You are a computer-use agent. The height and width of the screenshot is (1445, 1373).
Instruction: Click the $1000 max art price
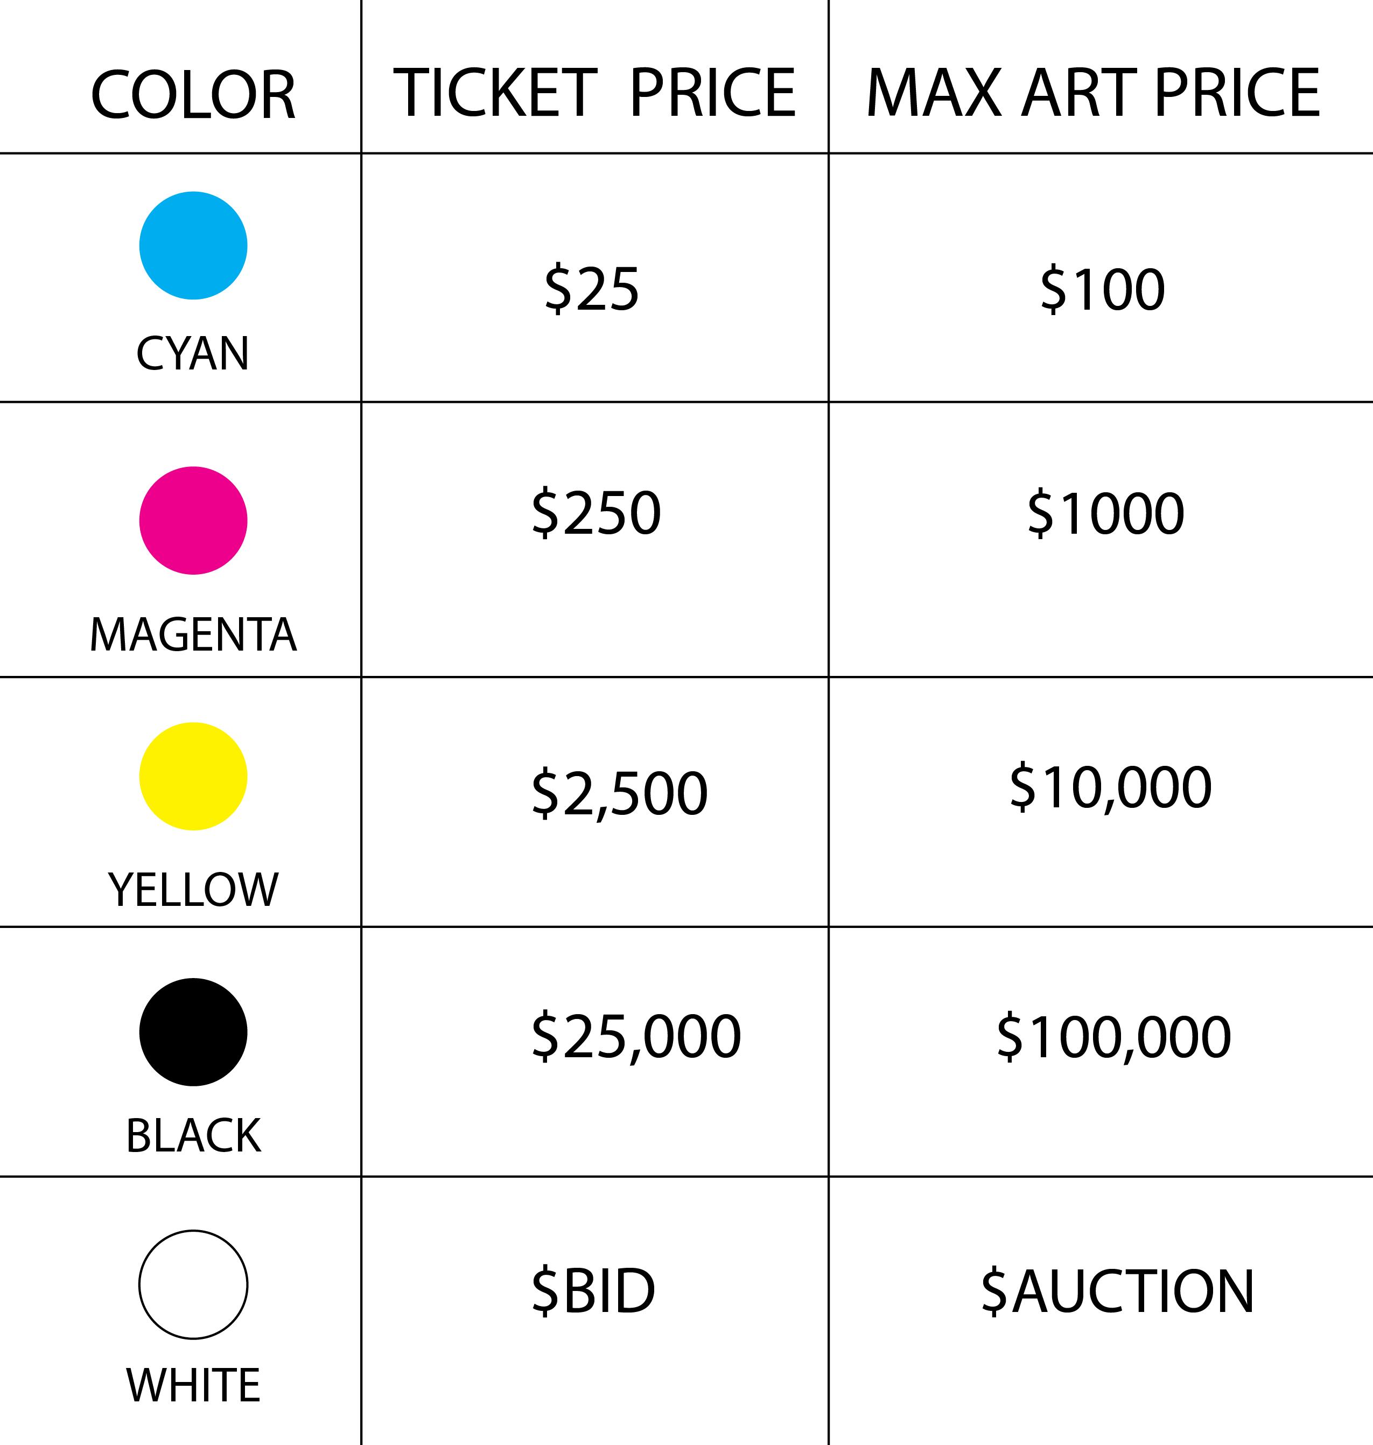[1106, 513]
